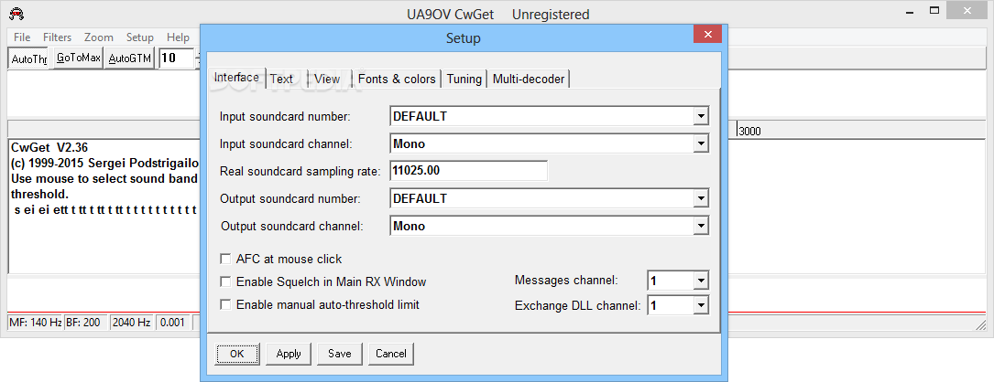Expand the Exchange DLL channel dropdown
The image size is (994, 382).
(700, 306)
